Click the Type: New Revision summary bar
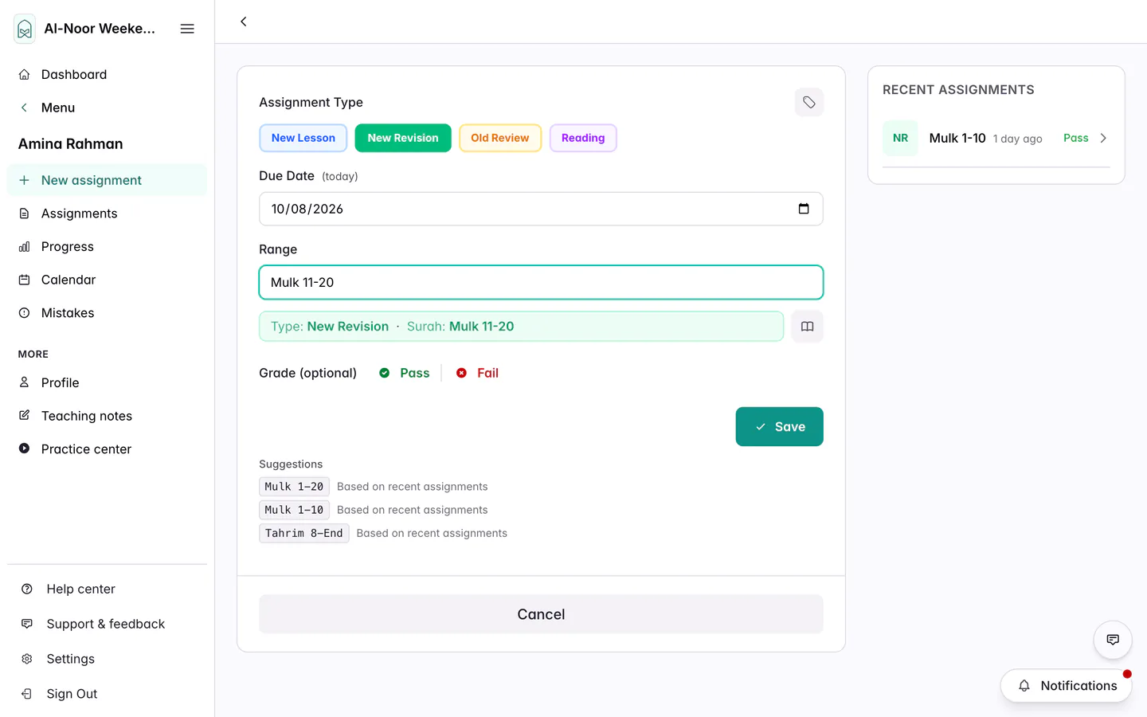Screen dimensions: 1147x717 point(521,327)
